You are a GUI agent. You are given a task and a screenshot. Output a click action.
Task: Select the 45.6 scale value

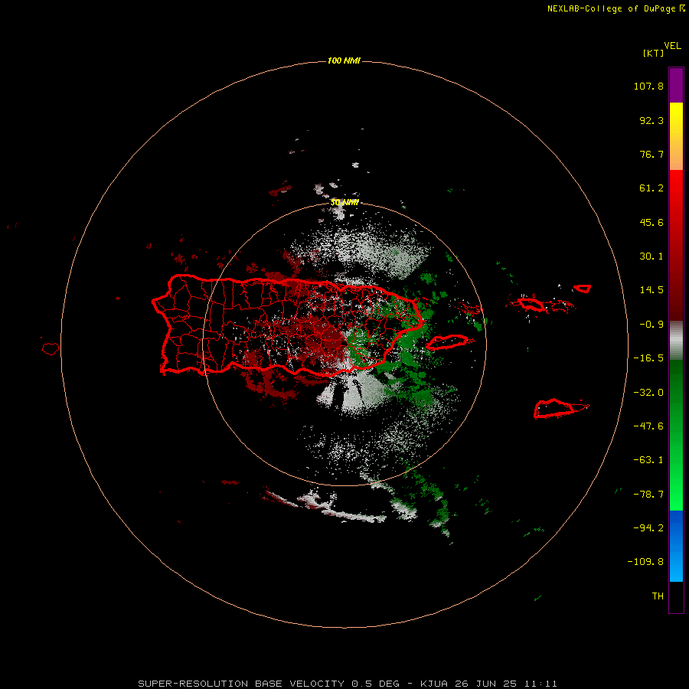651,222
